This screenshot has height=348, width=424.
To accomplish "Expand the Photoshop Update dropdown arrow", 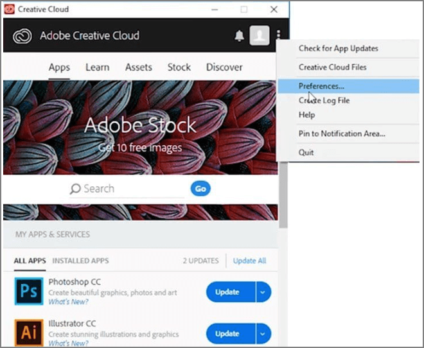I will click(x=263, y=292).
